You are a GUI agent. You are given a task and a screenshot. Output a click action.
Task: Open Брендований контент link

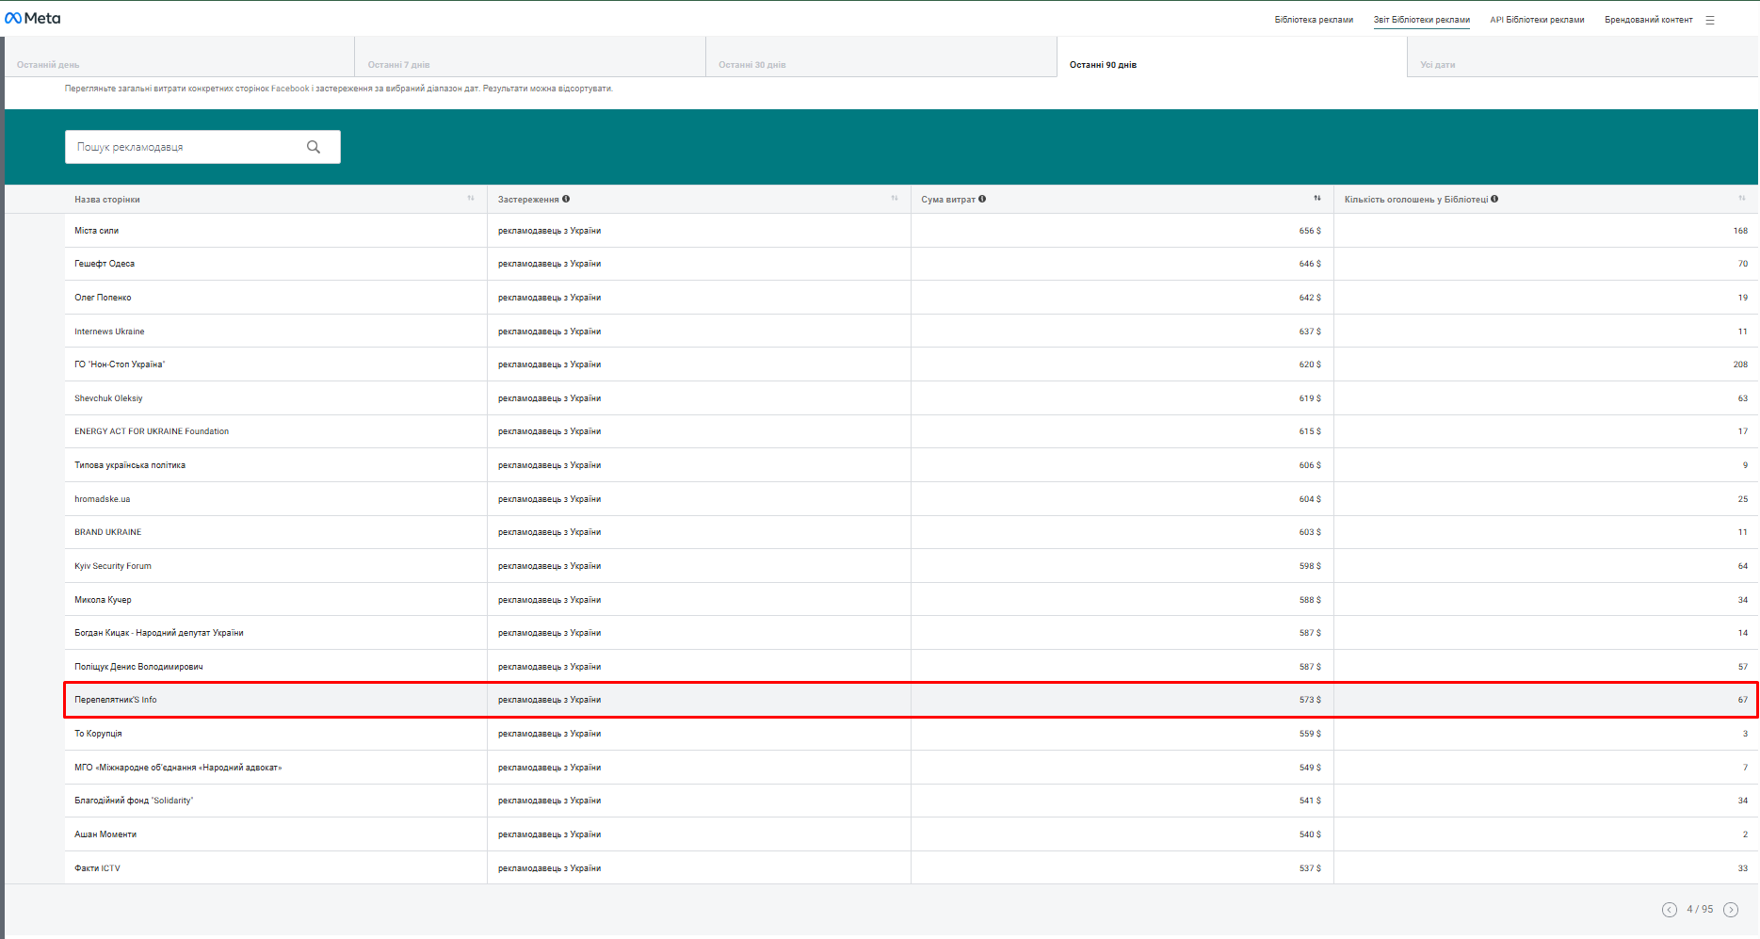(1648, 20)
